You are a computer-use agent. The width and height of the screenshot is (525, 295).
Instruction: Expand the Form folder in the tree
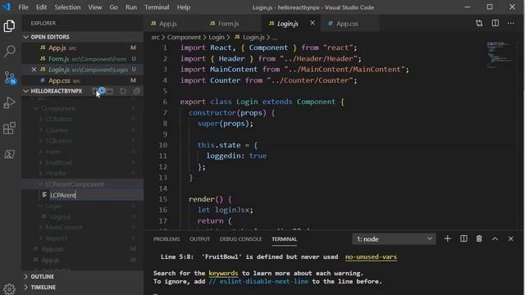tap(52, 152)
